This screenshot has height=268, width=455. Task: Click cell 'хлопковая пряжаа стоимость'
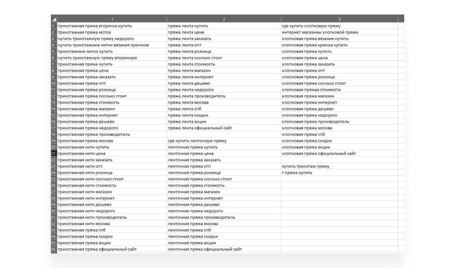point(339,90)
